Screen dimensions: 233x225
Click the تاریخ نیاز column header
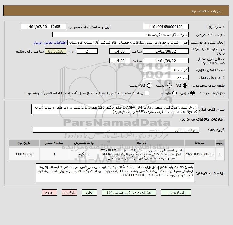24,143
